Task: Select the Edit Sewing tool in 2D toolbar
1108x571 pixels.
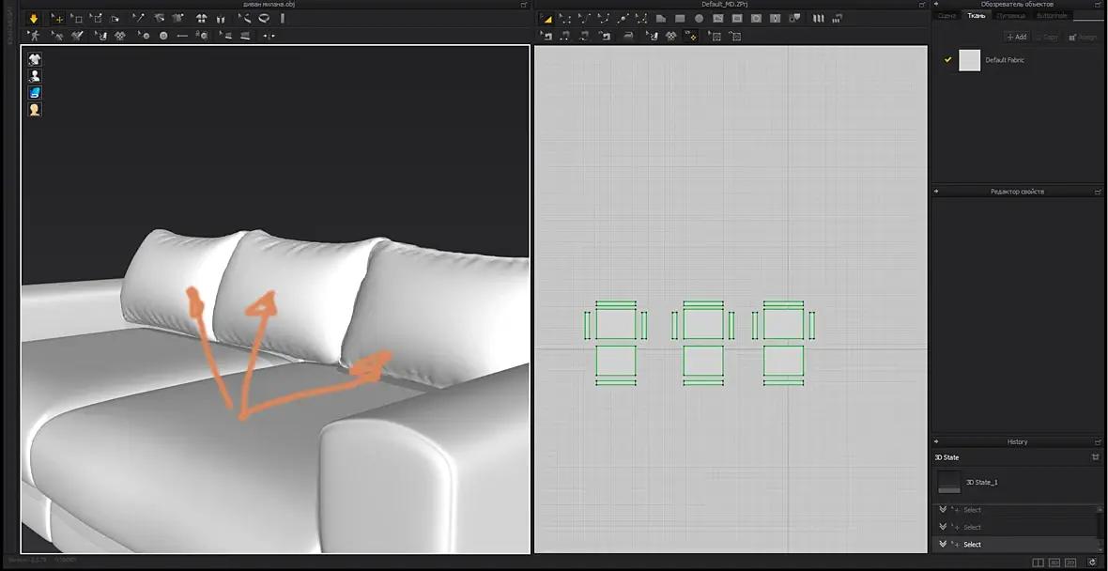Action: click(x=546, y=36)
